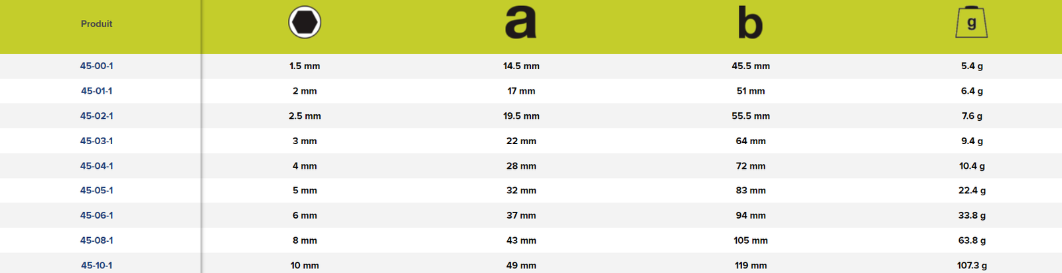Viewport: 1062px width, 273px height.
Task: Open product link 45-01-1
Action: [97, 91]
